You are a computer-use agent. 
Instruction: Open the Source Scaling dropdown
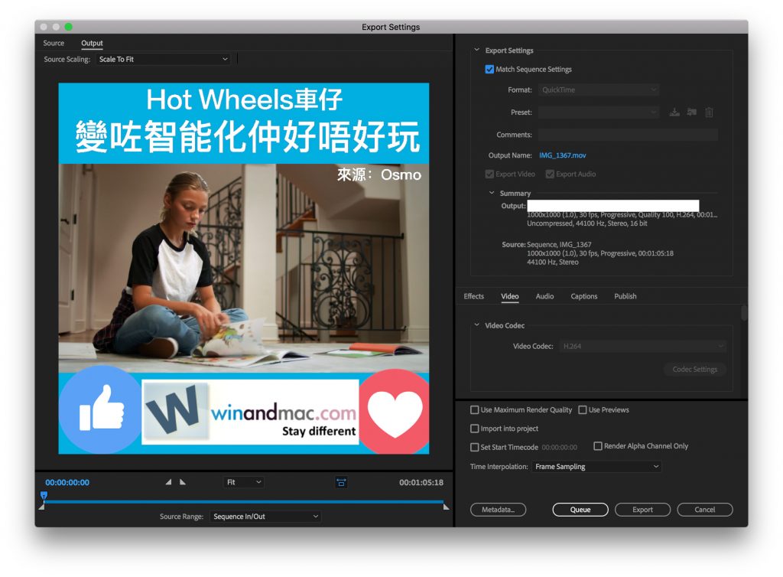pyautogui.click(x=164, y=59)
